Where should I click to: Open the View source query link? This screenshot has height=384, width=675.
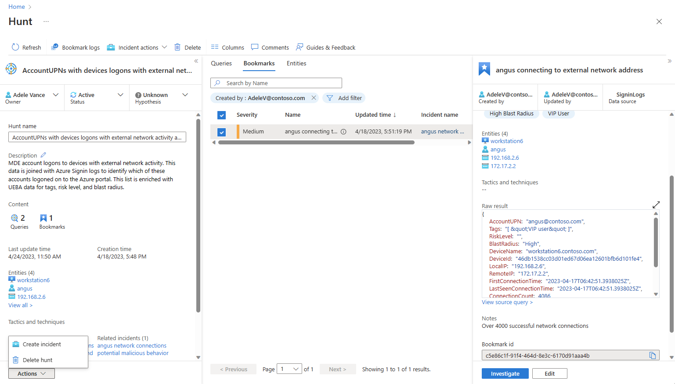pyautogui.click(x=506, y=302)
